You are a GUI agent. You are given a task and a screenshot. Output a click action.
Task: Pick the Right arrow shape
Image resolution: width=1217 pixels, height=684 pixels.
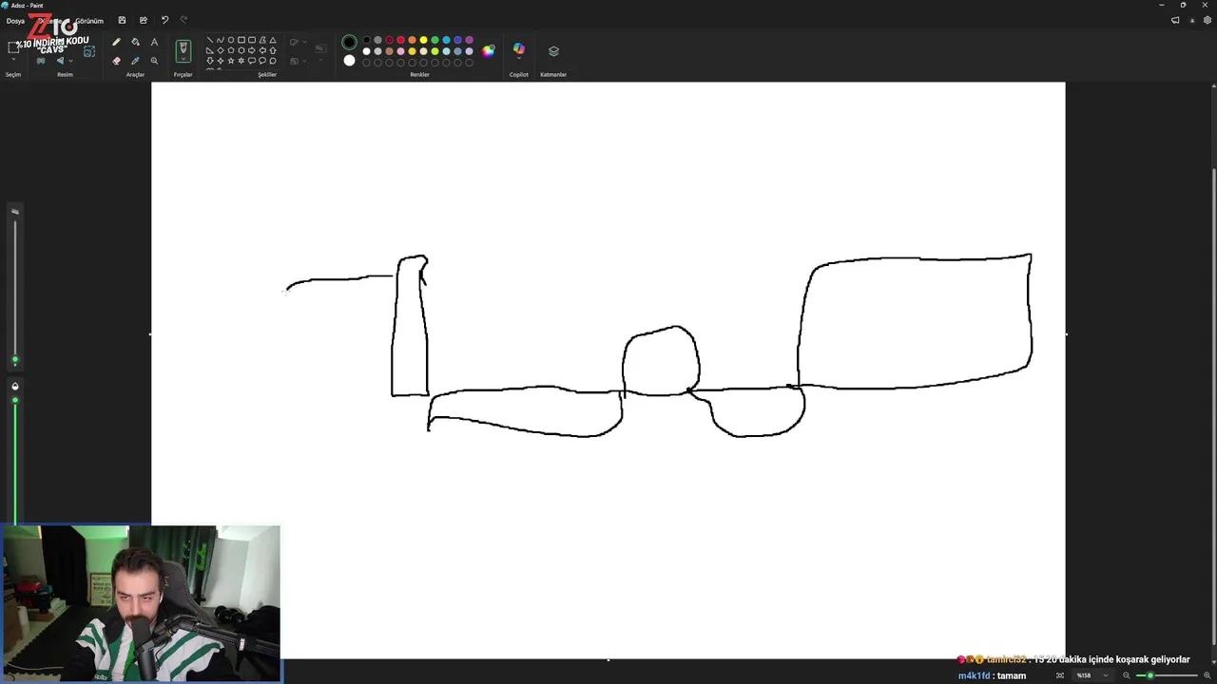pyautogui.click(x=252, y=50)
